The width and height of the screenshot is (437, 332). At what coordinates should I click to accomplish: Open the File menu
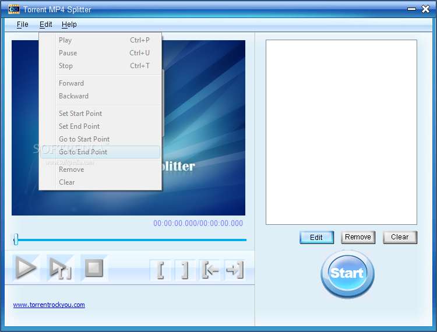coord(22,24)
